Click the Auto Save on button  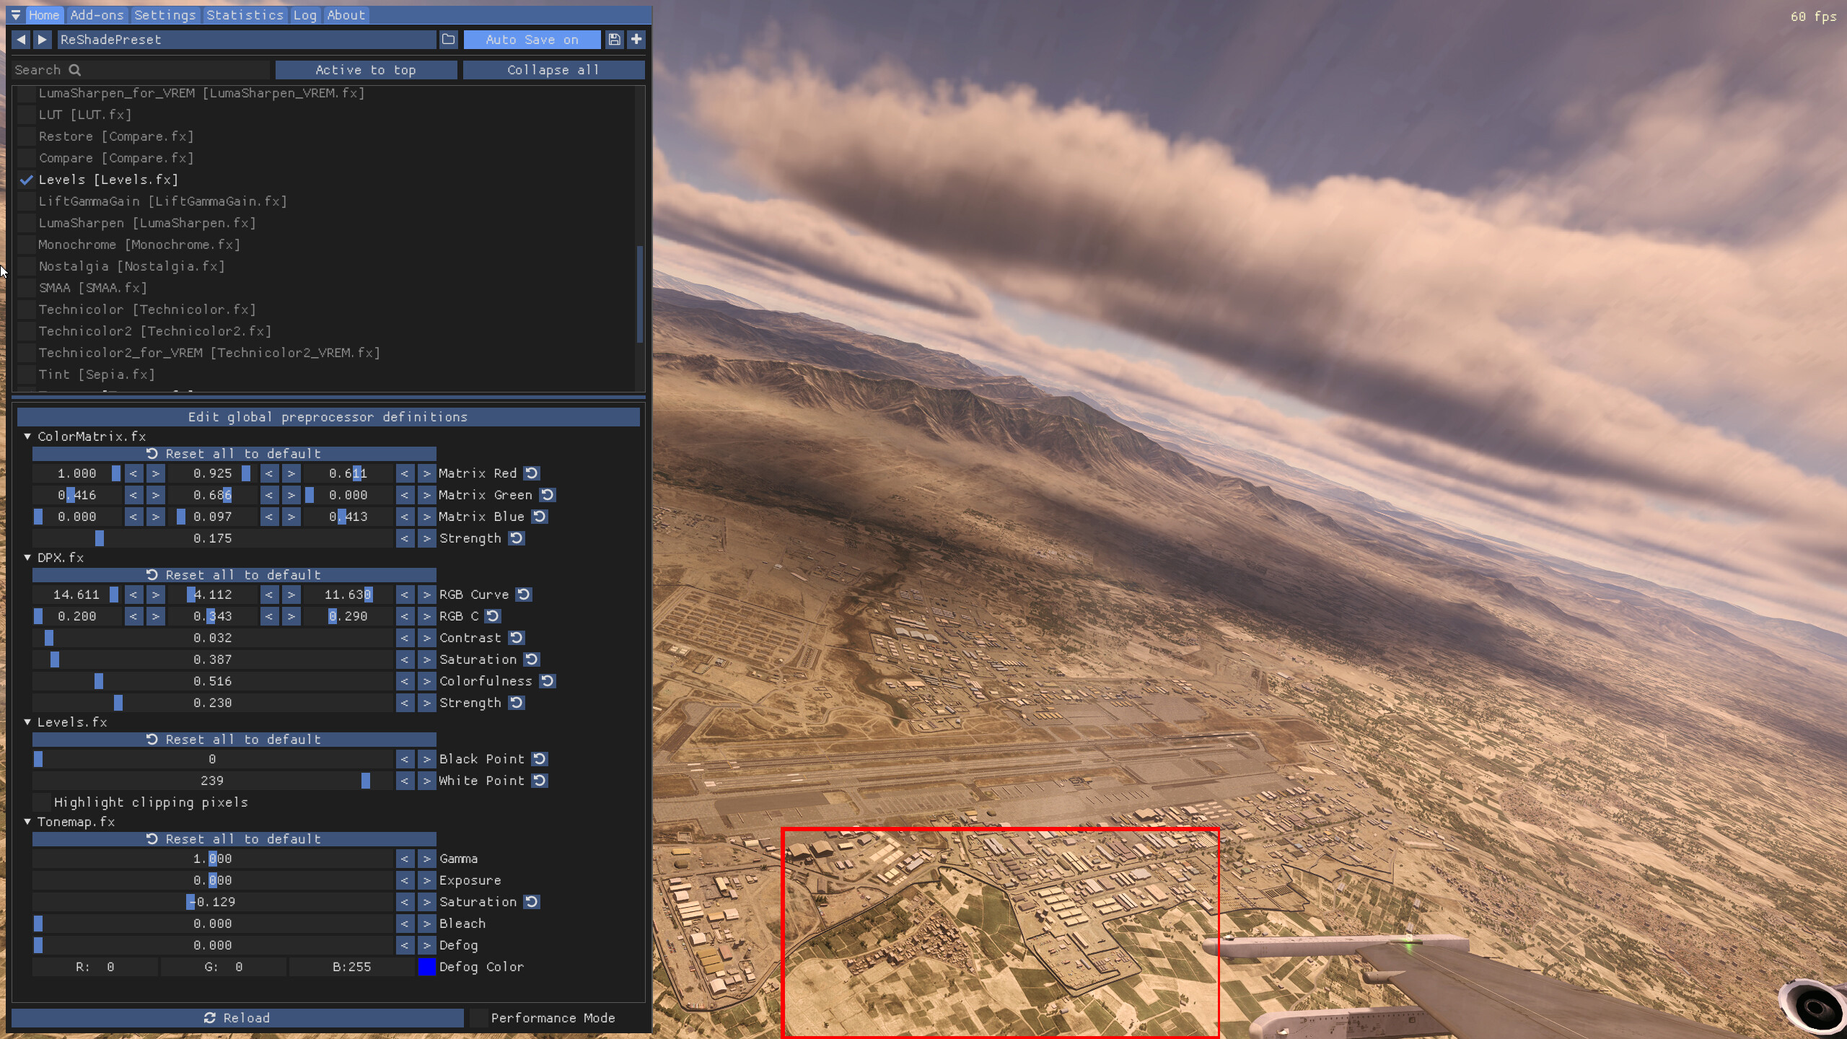pos(532,40)
